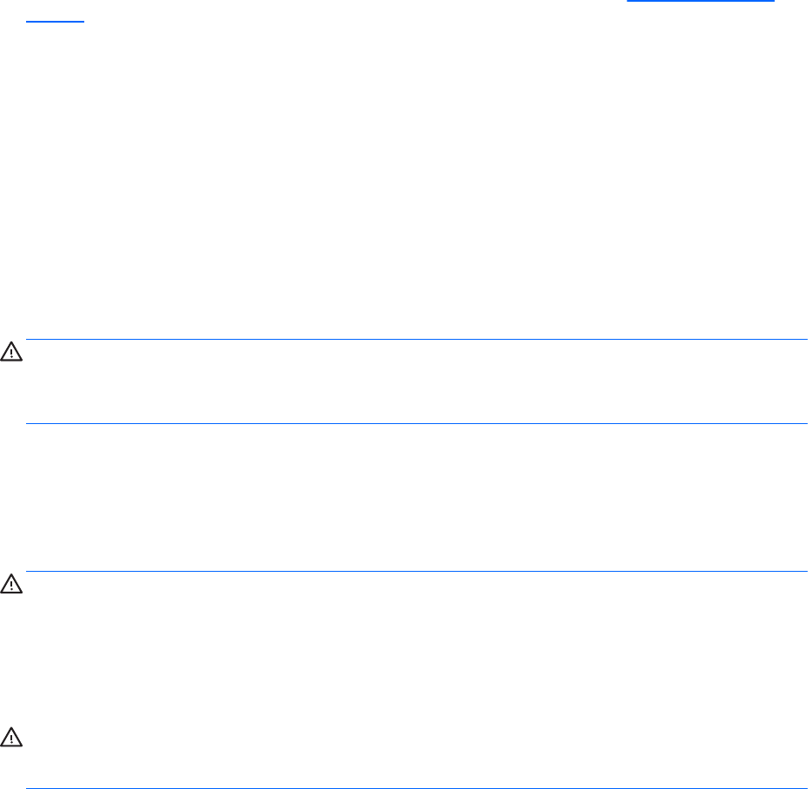
Task: Click the gray rule above the second caution icon
Action: click(417, 571)
